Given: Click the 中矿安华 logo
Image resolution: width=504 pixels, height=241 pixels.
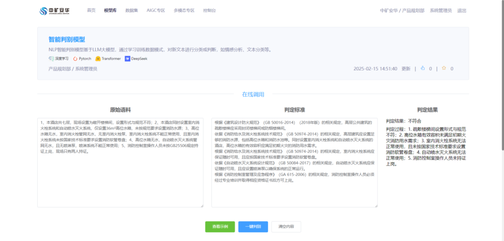Looking at the screenshot, I should point(54,11).
